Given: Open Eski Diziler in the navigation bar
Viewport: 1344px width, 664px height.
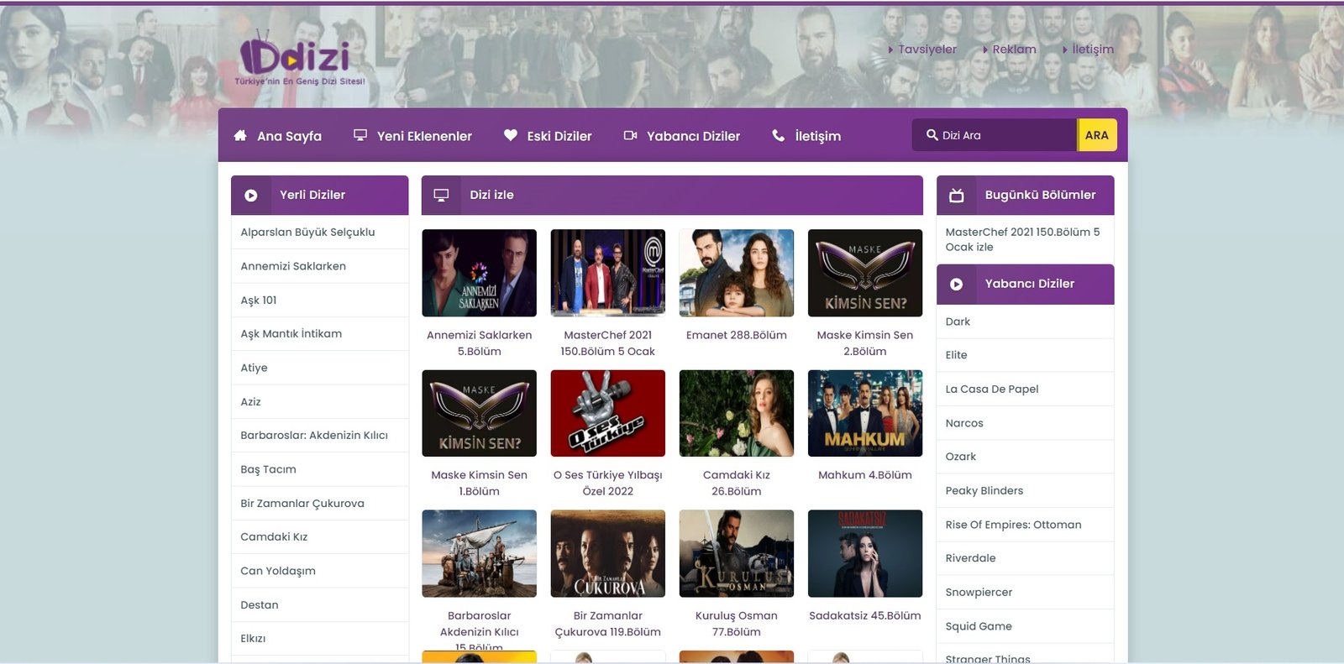Looking at the screenshot, I should coord(559,136).
